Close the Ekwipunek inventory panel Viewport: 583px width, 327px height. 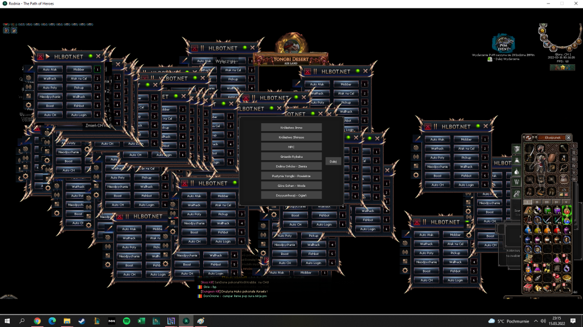(568, 137)
